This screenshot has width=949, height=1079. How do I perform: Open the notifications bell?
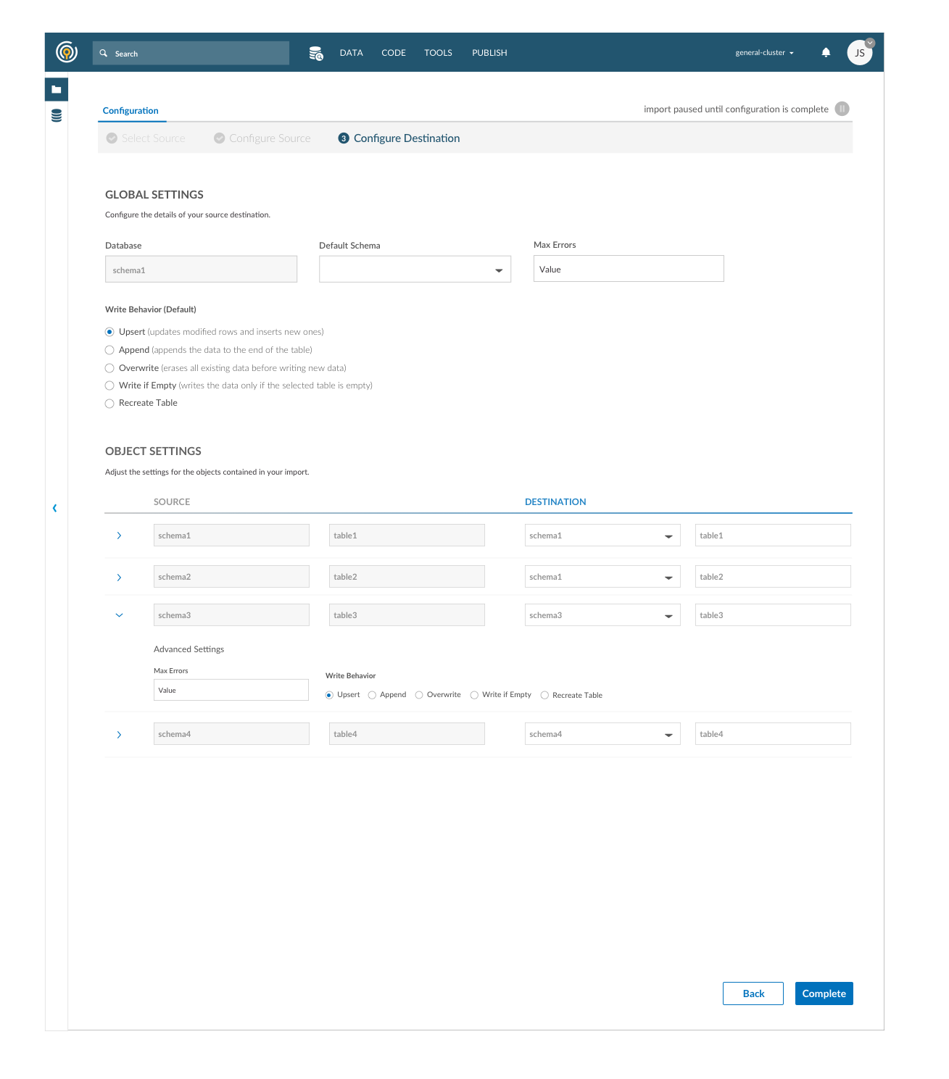[826, 52]
